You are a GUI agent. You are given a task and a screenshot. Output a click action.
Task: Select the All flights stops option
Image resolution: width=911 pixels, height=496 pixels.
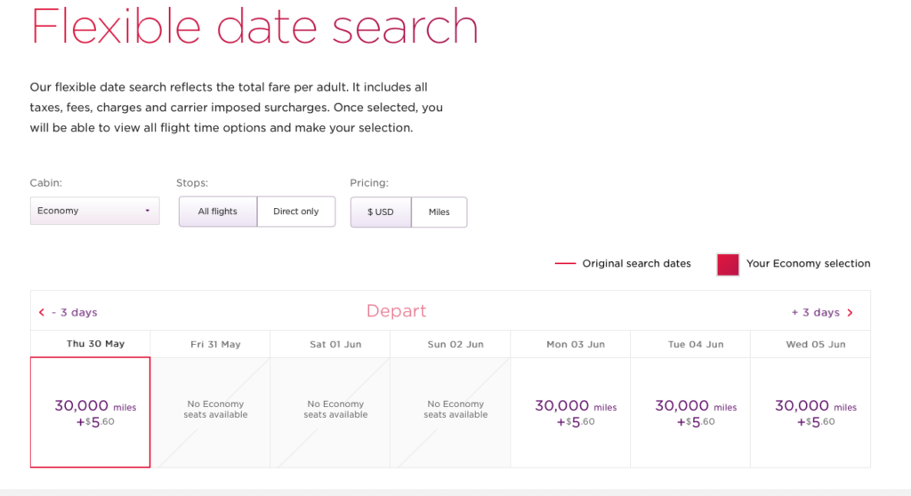[218, 212]
